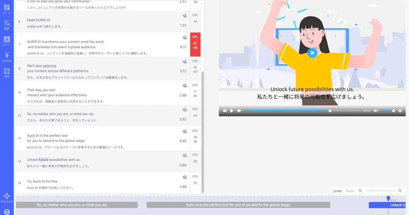Open the ShortCuts panel icon
The height and width of the screenshot is (215, 409).
7,196
